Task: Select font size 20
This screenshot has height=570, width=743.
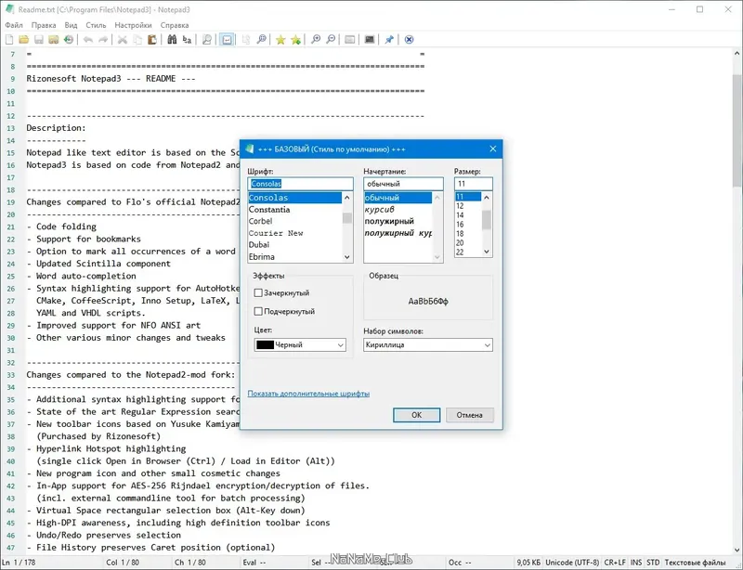Action: coord(468,243)
